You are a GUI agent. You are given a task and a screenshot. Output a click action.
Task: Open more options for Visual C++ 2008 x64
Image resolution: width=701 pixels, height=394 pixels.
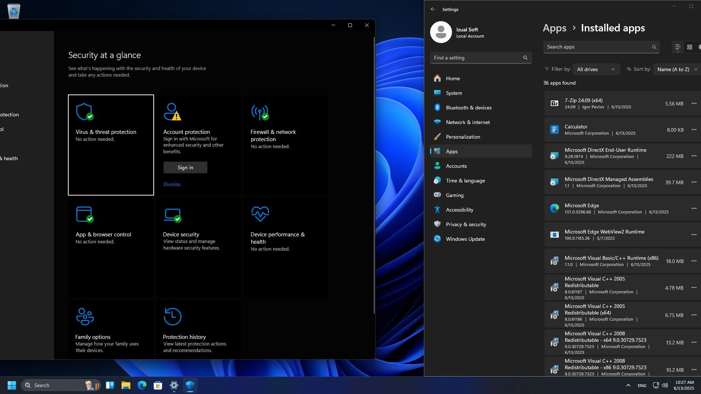(x=694, y=343)
